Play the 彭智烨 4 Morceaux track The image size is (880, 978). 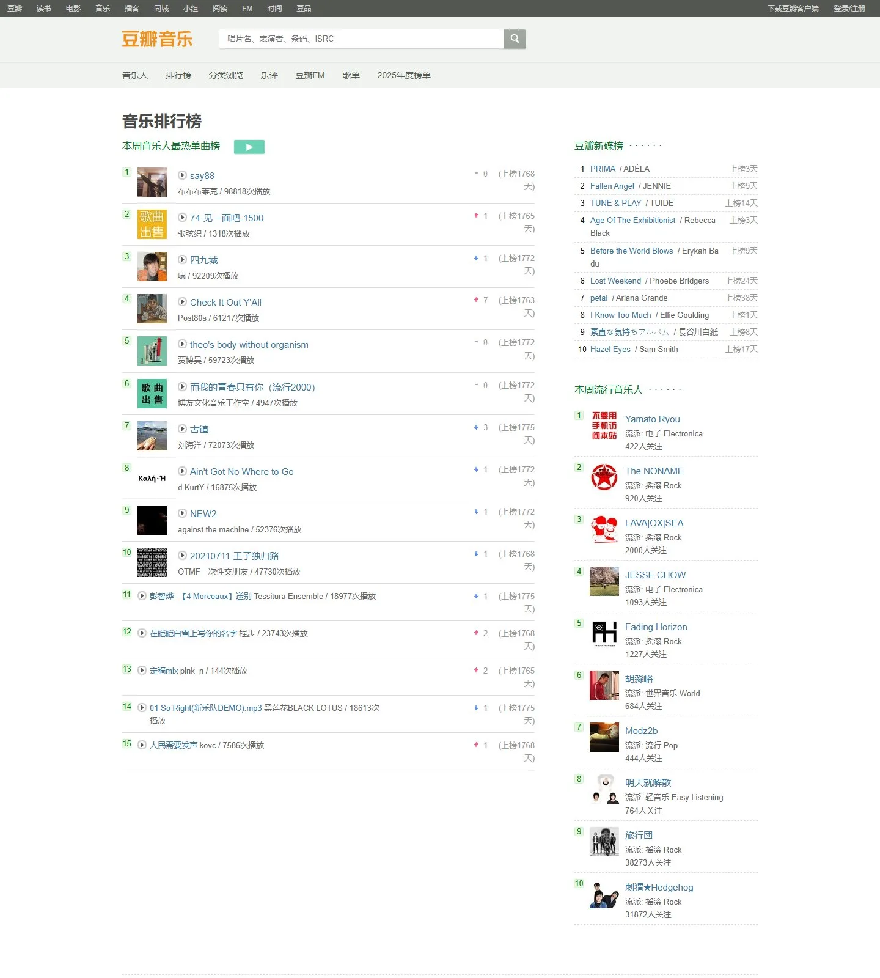coord(142,596)
